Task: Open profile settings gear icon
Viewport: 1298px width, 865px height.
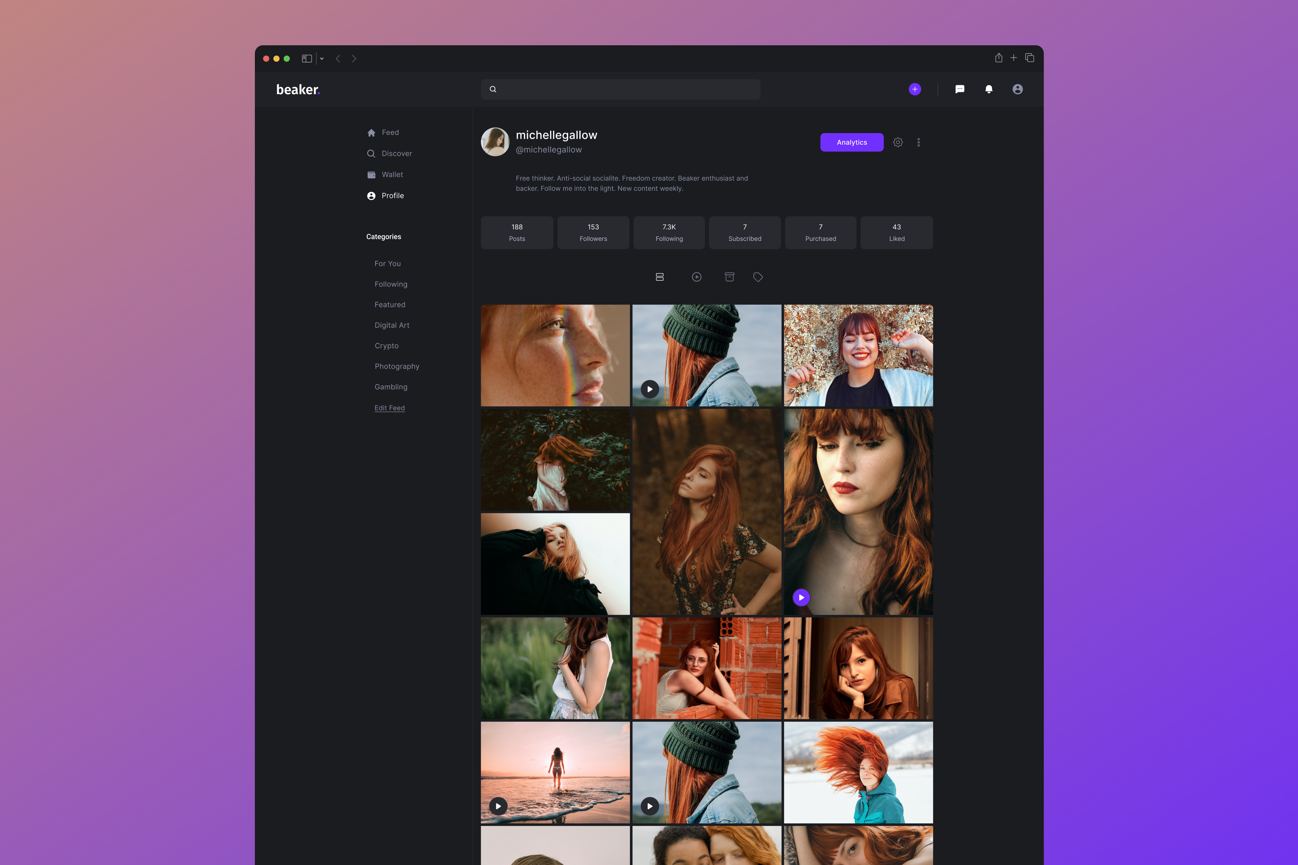Action: coord(898,142)
